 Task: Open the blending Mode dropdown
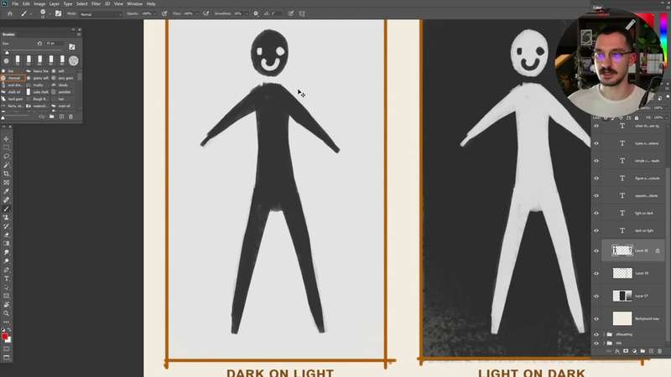tap(101, 14)
